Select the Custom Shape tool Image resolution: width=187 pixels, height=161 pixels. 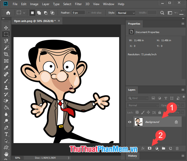coord(6,147)
